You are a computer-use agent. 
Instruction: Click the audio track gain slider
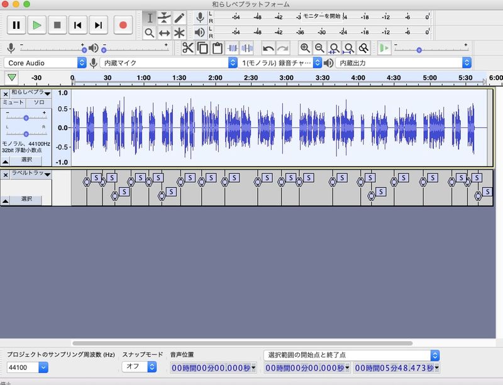(x=26, y=117)
